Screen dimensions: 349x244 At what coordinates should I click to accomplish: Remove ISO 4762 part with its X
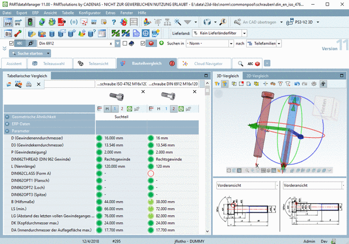pyautogui.click(x=143, y=92)
